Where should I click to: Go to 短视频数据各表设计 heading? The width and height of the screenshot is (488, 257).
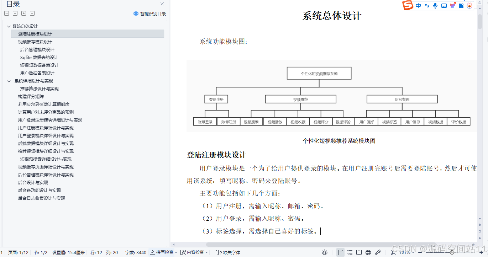[x=40, y=65]
